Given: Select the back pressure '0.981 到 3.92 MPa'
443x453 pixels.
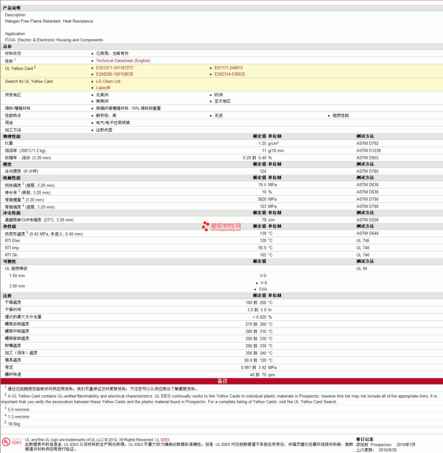Looking at the screenshot, I should [259, 368].
